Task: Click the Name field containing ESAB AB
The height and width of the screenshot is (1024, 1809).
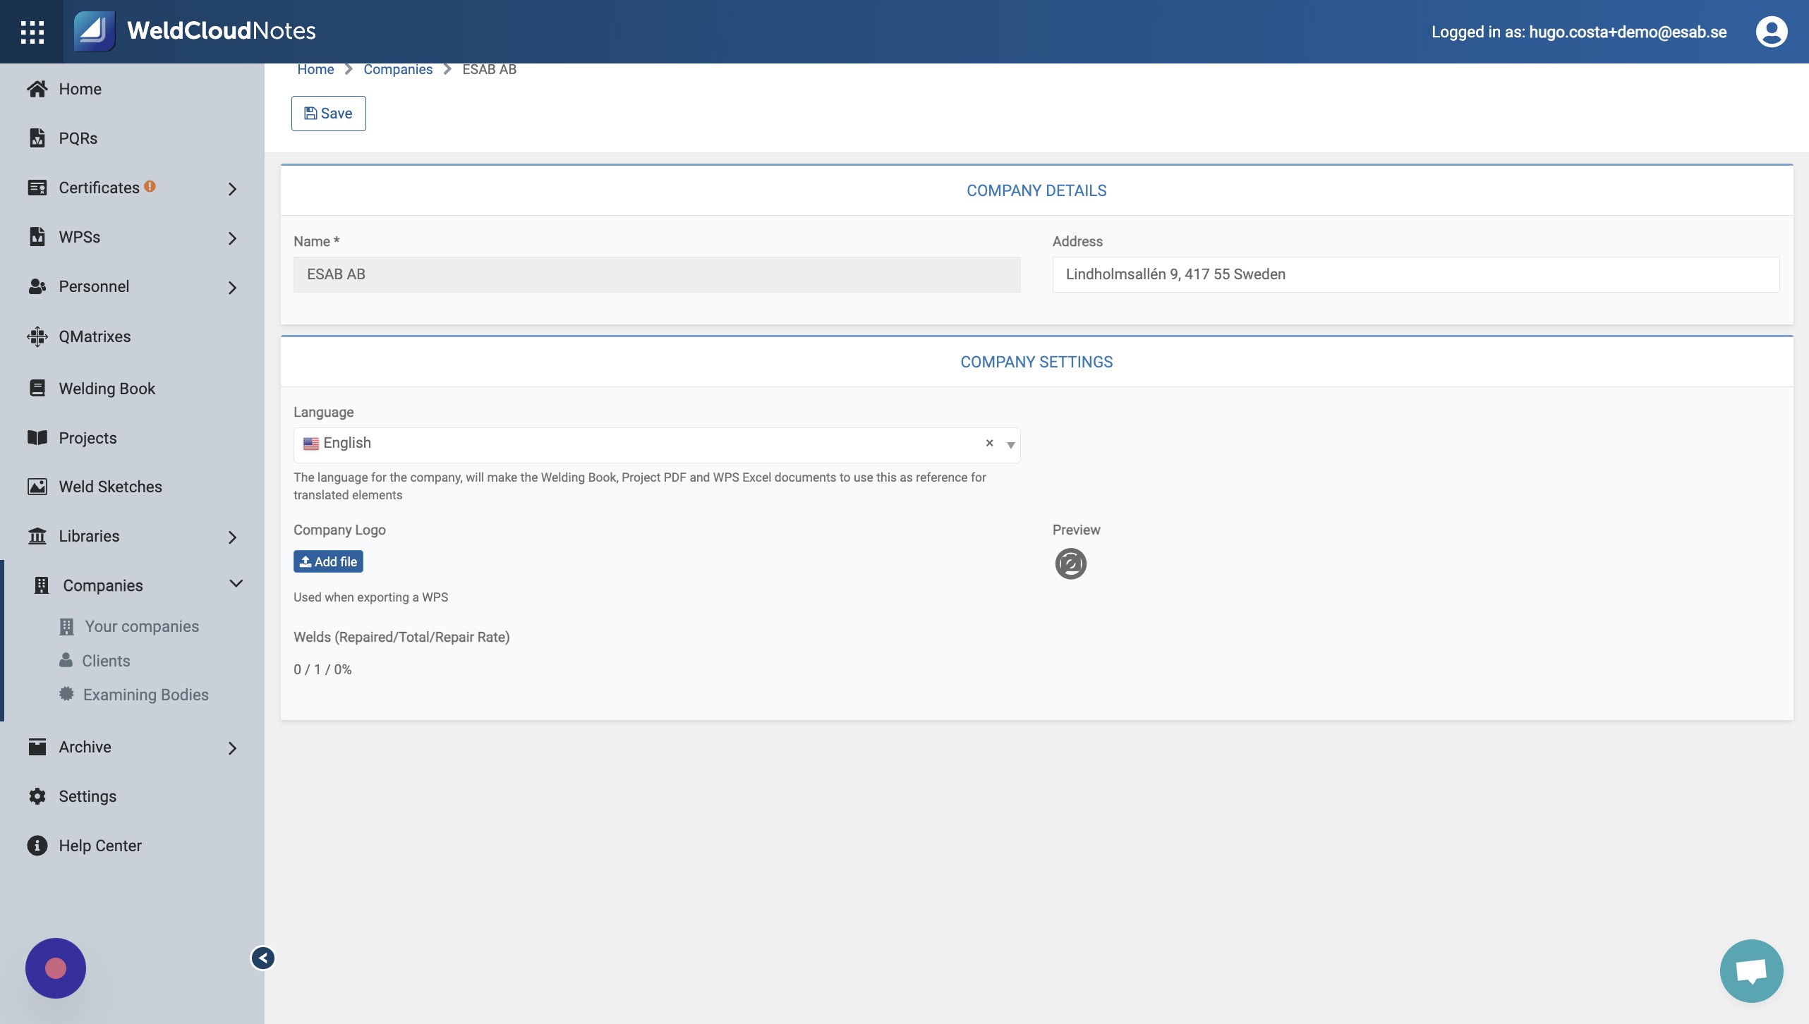Action: (657, 274)
